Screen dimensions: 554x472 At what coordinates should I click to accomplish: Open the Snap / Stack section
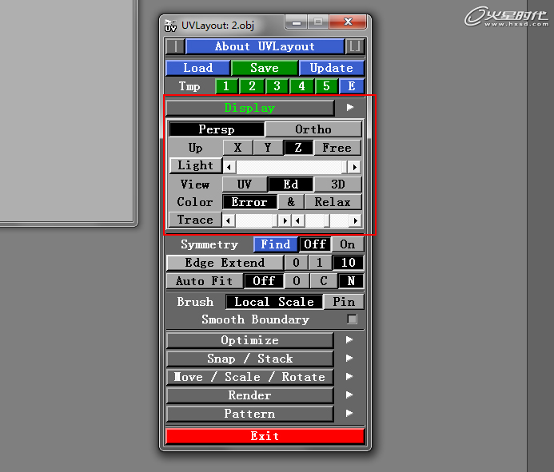[249, 359]
